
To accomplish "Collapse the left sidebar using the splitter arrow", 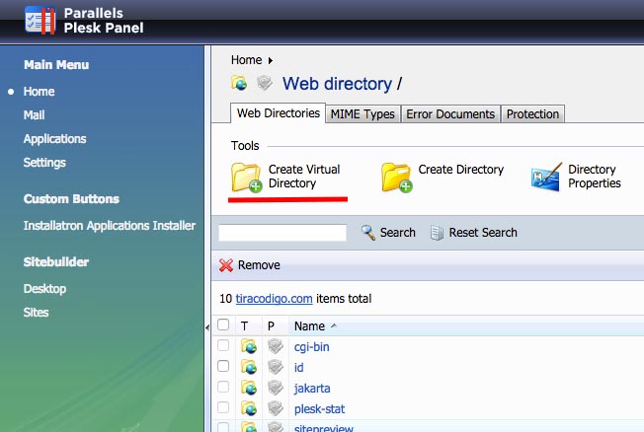I will tap(207, 326).
